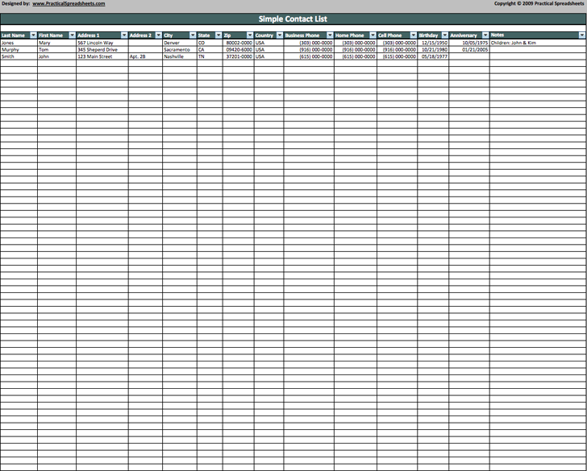Click the zip cell 80002-0000

[x=239, y=43]
